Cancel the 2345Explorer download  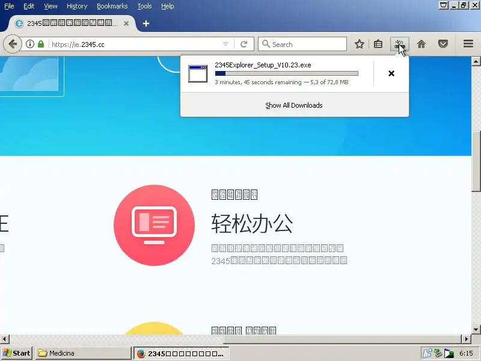click(x=391, y=73)
